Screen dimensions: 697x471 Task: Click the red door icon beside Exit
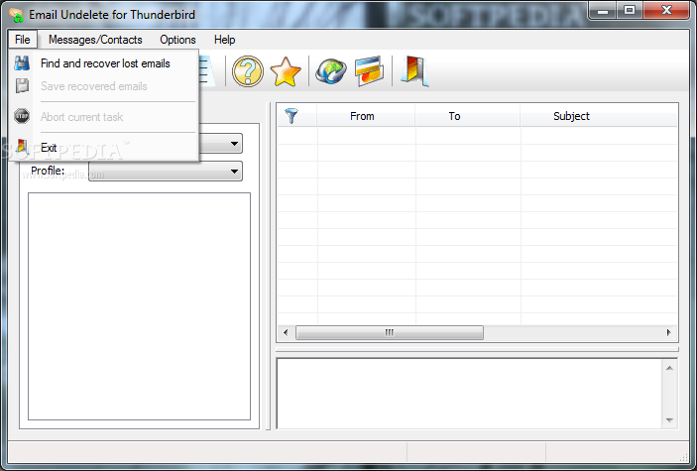22,147
